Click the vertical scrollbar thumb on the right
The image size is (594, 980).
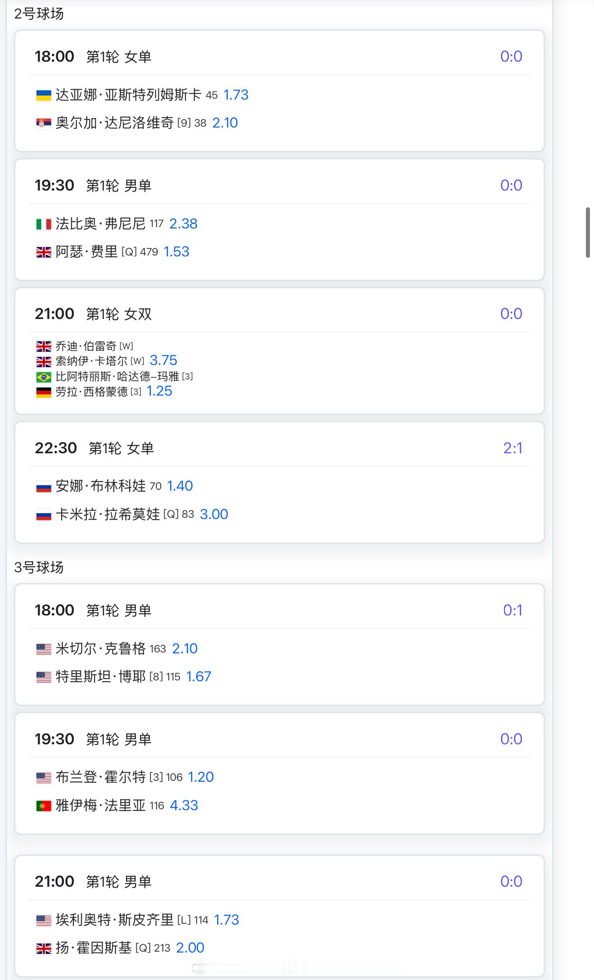pyautogui.click(x=588, y=232)
